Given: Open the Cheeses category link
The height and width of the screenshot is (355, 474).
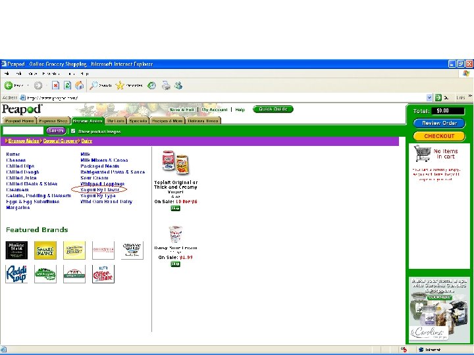Looking at the screenshot, I should click(x=16, y=160).
